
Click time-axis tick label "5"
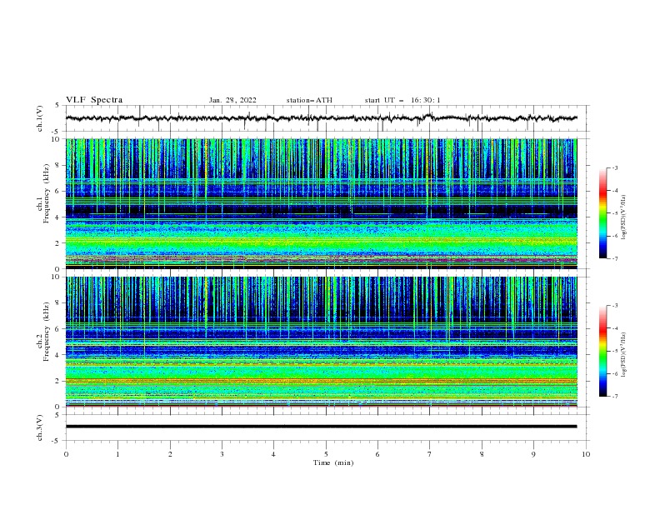point(326,454)
